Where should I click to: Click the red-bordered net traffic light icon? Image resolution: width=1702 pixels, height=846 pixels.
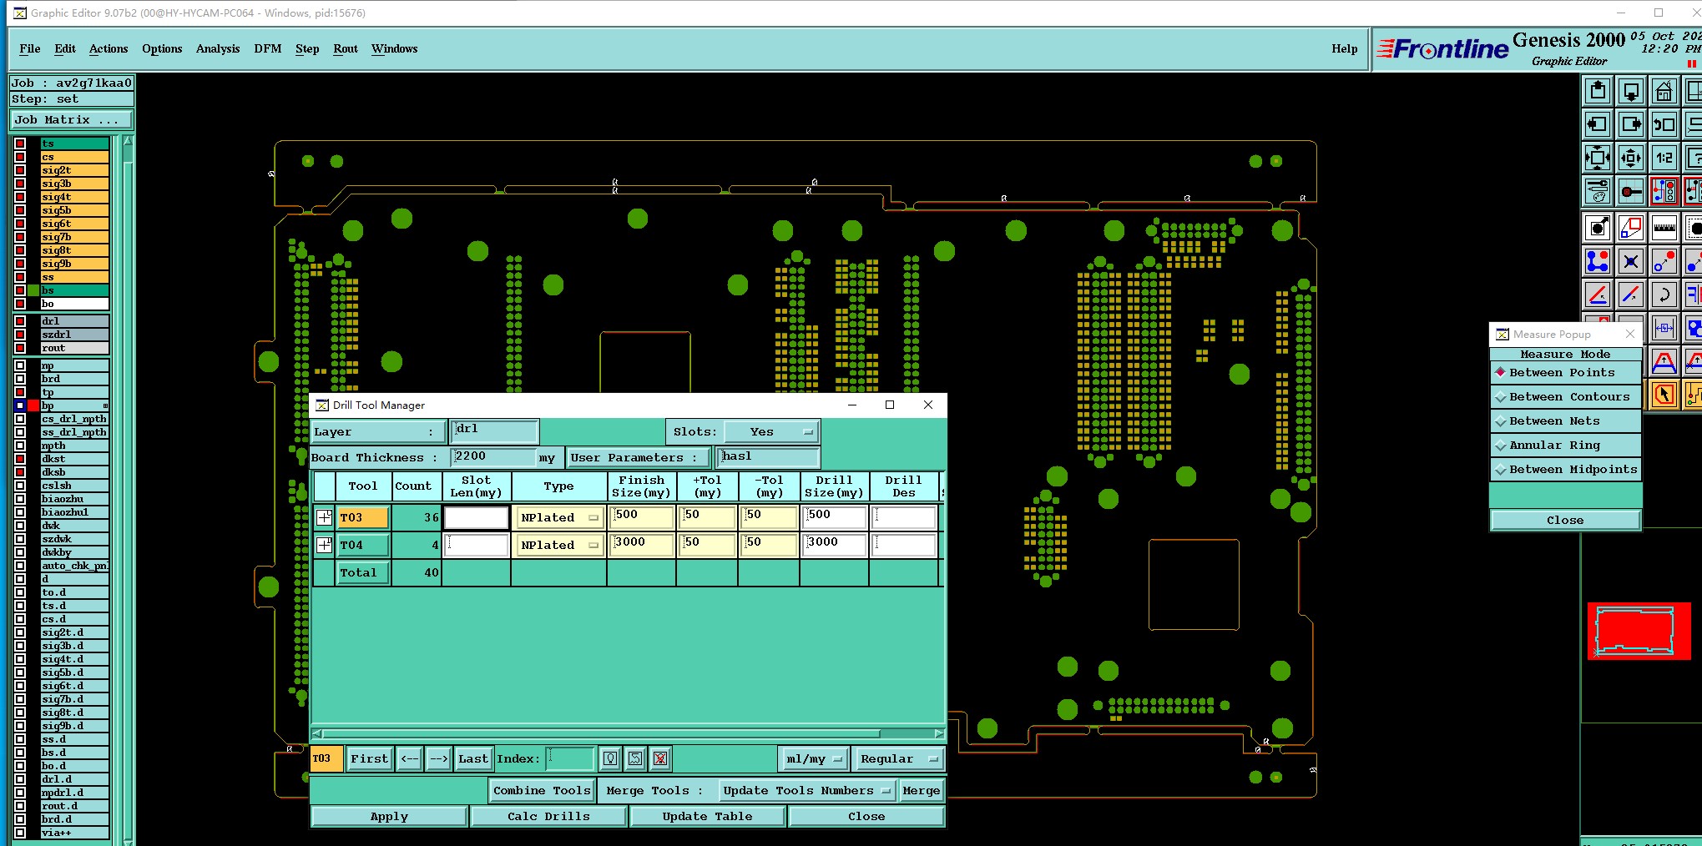(x=1664, y=191)
